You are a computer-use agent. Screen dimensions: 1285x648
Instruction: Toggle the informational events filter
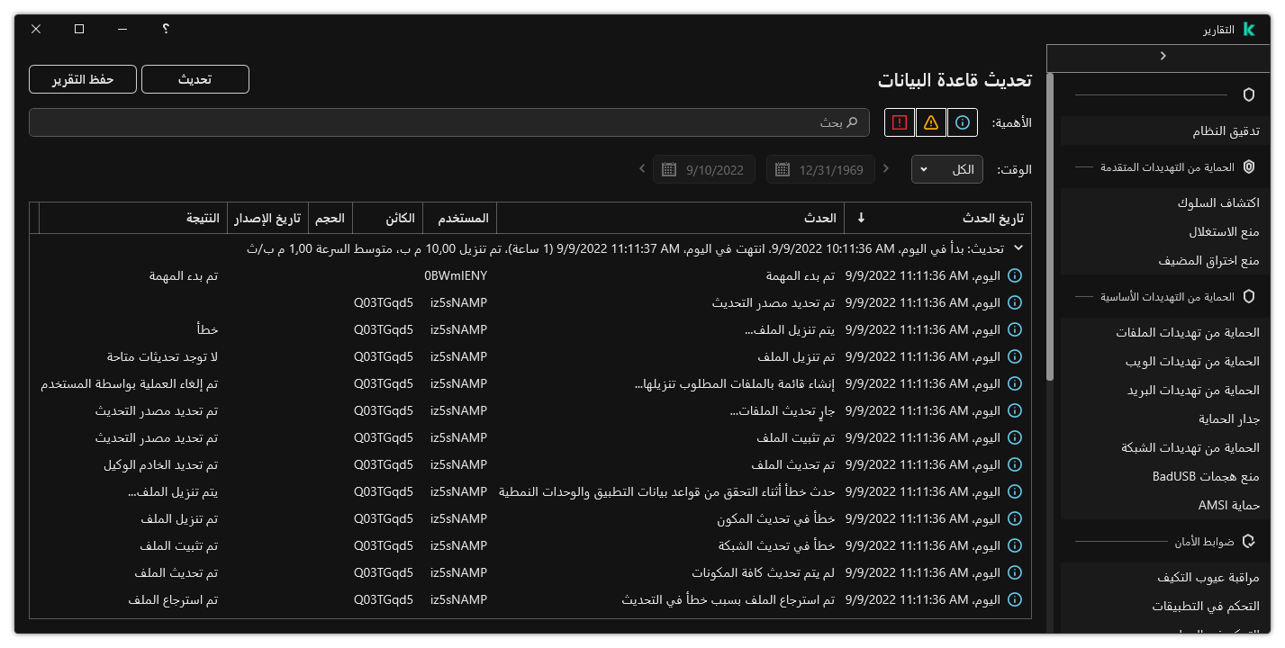(x=963, y=121)
